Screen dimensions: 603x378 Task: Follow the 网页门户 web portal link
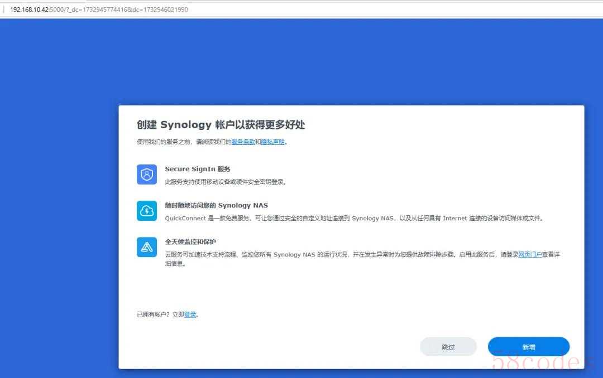tap(530, 255)
